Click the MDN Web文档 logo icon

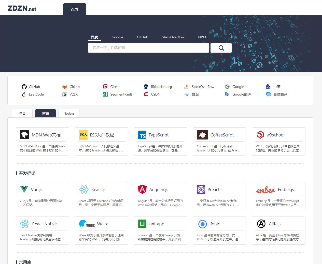point(24,135)
